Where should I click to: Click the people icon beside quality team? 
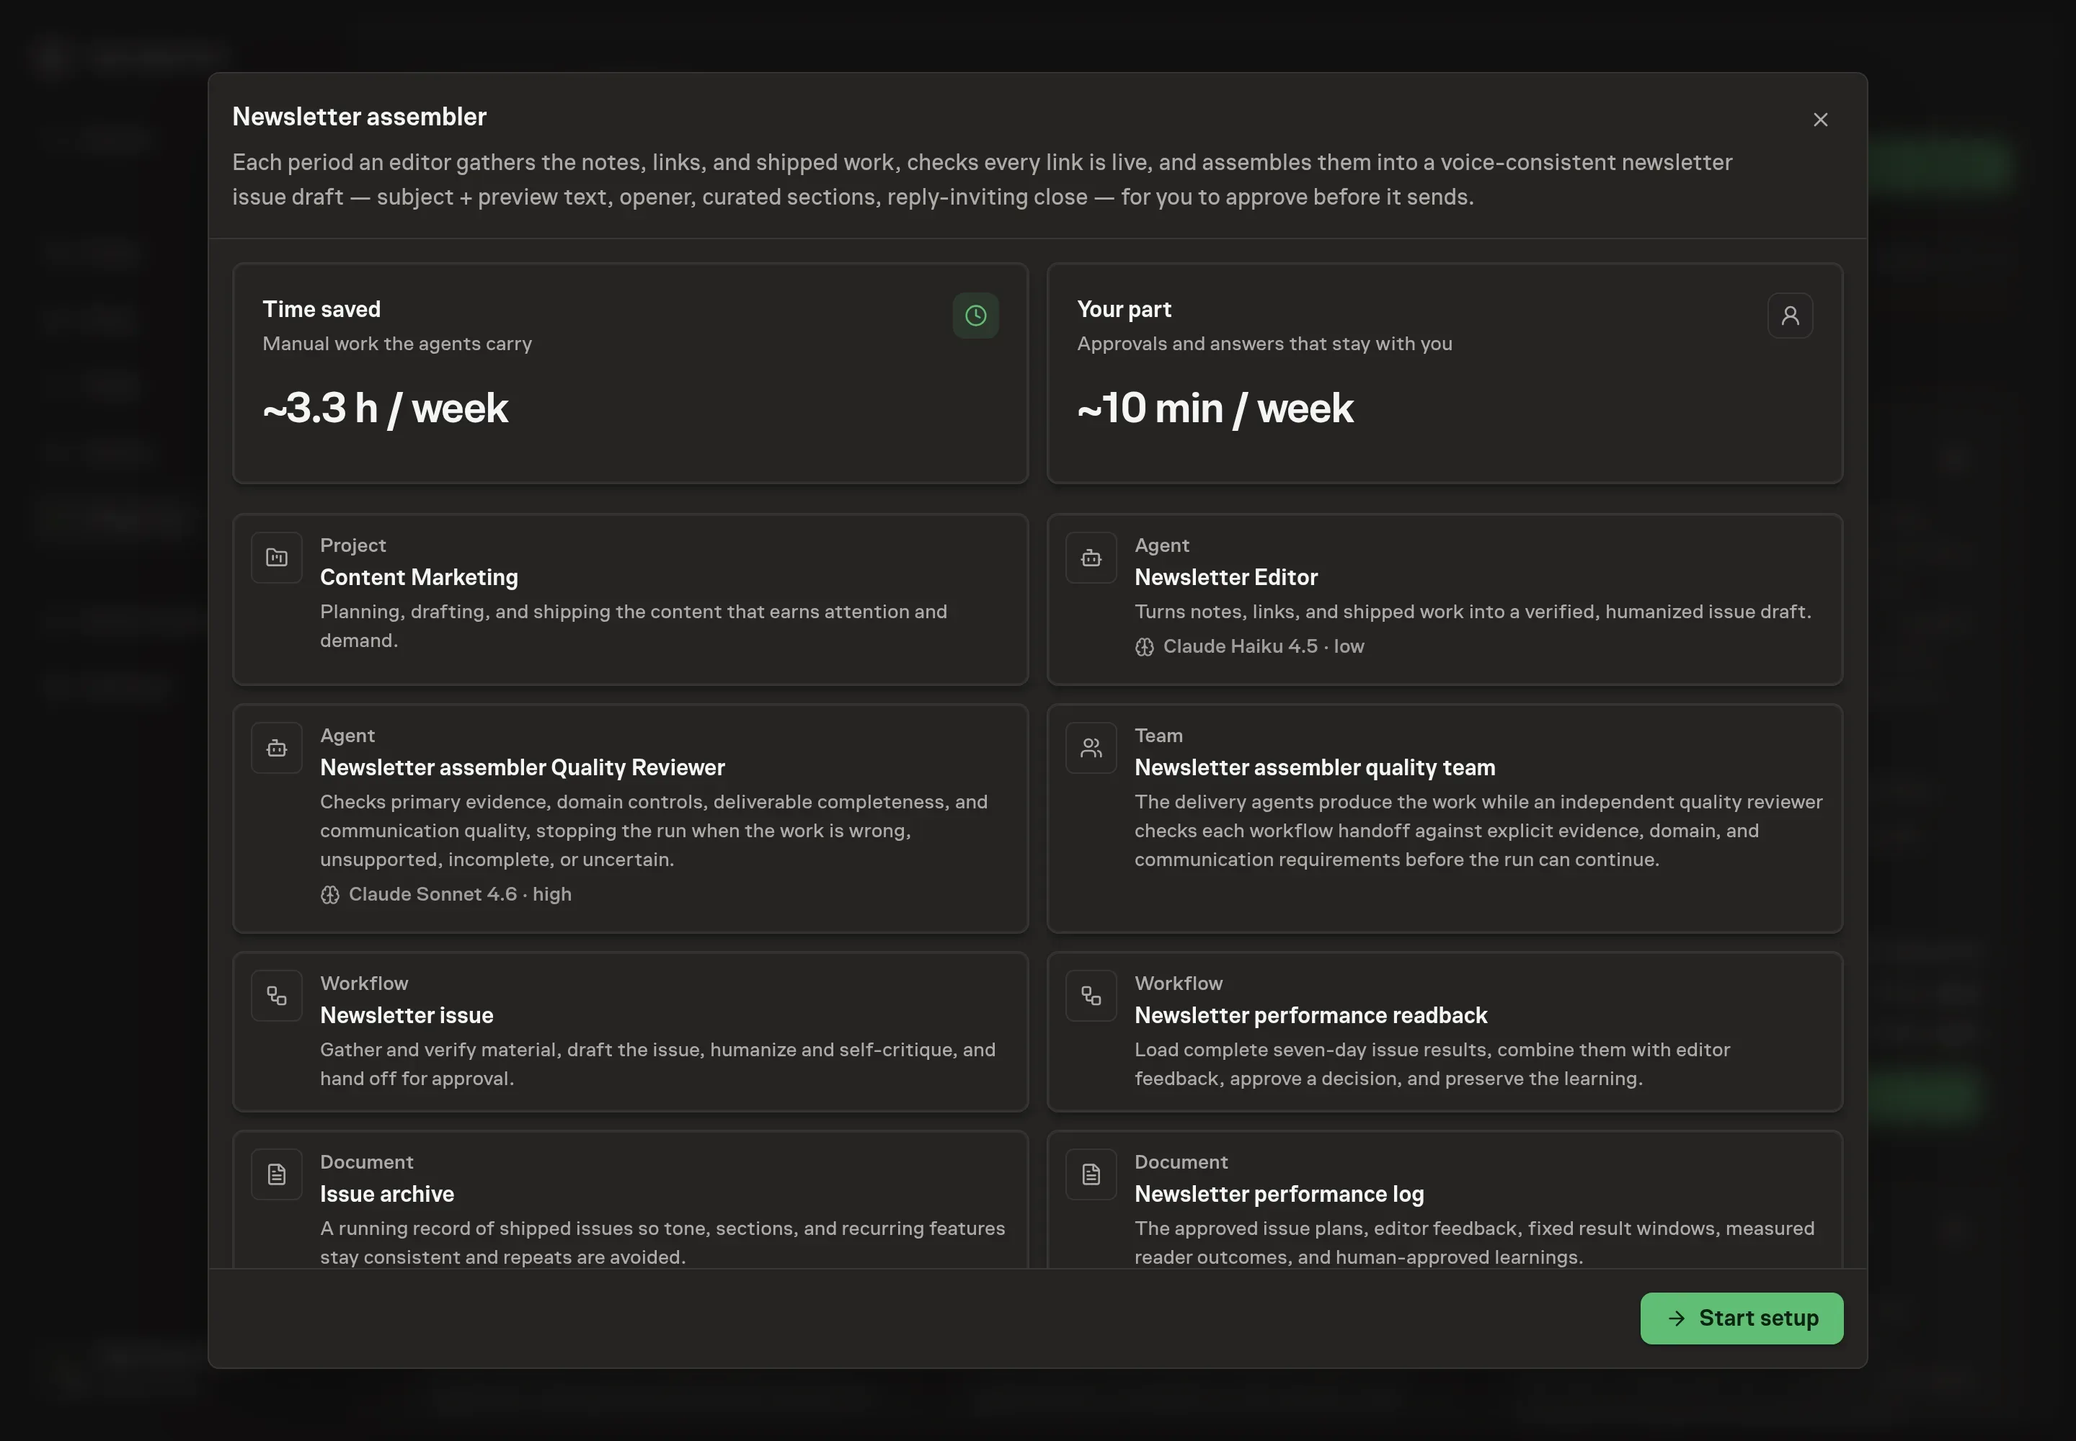1091,748
